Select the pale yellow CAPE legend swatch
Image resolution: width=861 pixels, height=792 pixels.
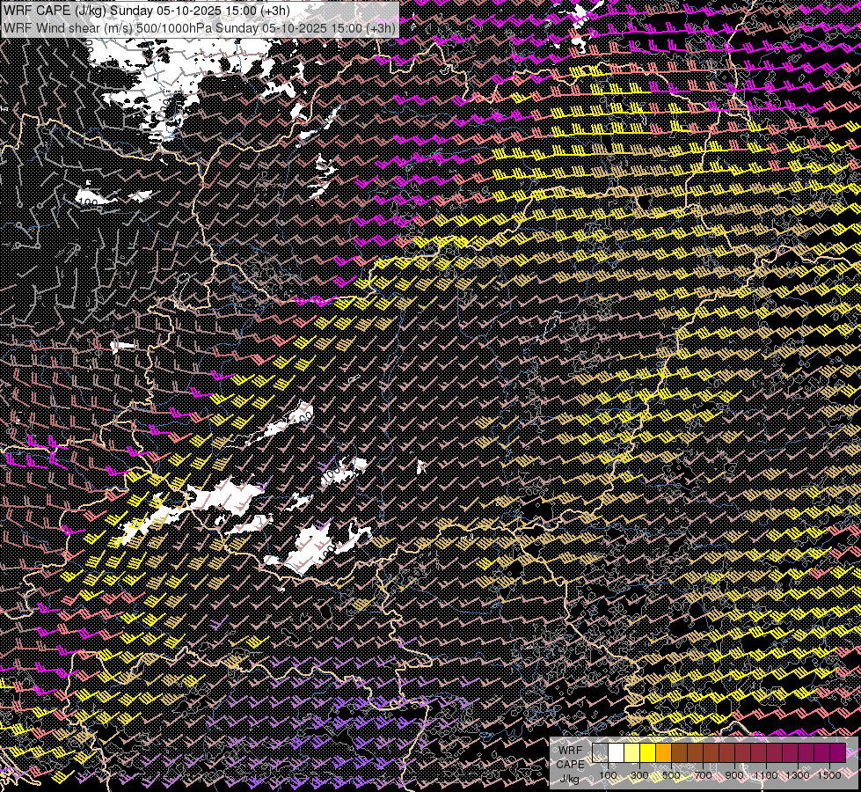[x=632, y=753]
